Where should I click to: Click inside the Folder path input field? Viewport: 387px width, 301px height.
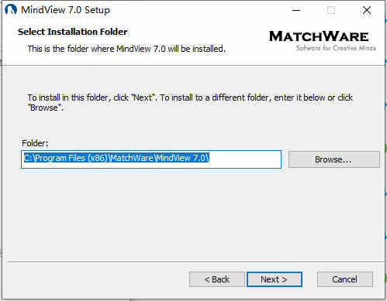(x=151, y=159)
